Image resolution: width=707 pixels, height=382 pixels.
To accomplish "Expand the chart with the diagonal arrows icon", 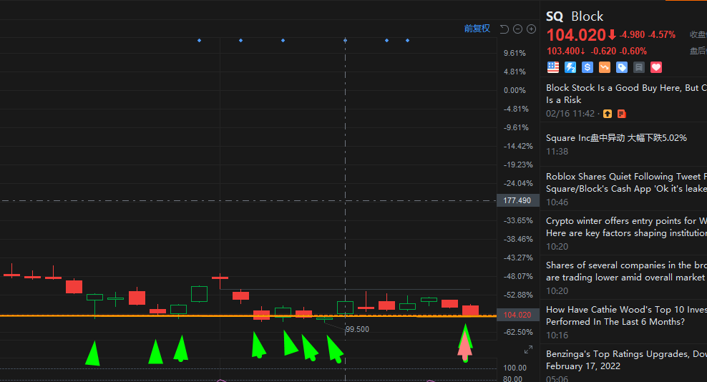I will coord(528,350).
